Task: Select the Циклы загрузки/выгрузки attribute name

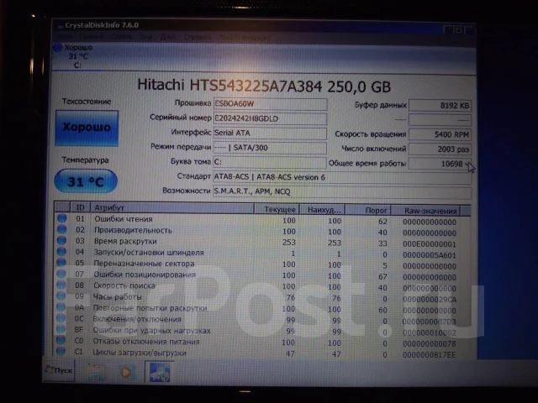Action: coord(140,353)
